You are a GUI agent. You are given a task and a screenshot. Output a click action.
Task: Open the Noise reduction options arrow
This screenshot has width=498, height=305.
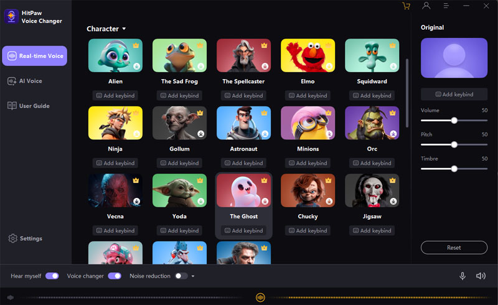point(193,276)
